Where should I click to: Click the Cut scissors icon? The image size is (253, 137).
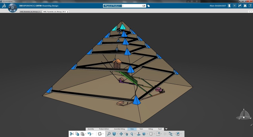(x=72, y=134)
